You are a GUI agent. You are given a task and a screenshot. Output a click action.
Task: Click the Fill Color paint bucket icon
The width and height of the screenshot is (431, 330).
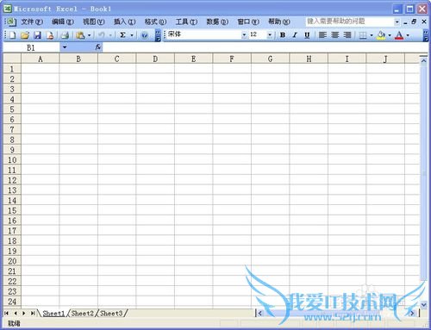(x=381, y=35)
